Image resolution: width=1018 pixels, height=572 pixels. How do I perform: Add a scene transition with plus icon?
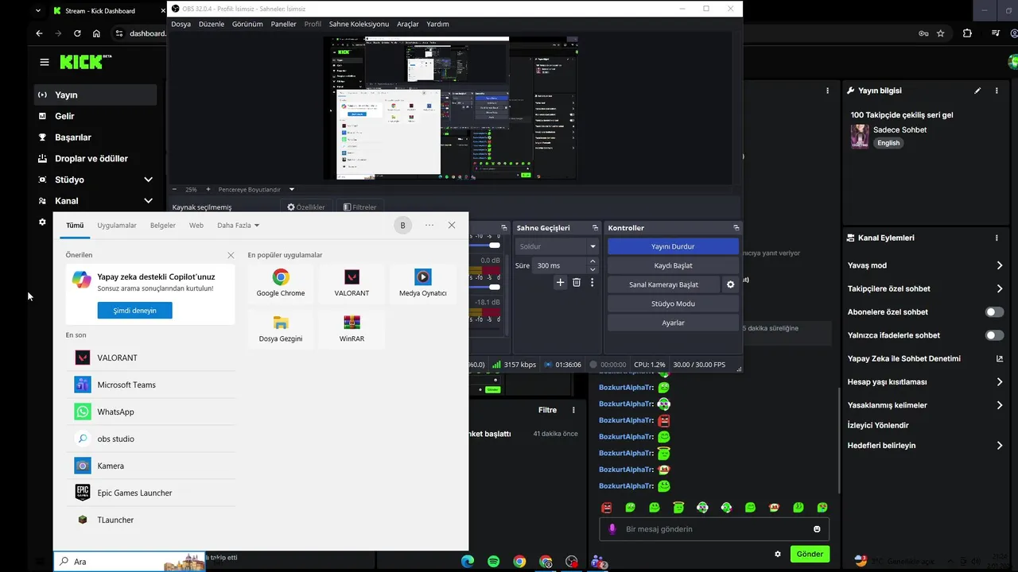pos(560,282)
